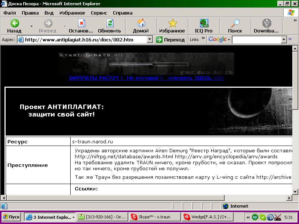Image resolution: width=299 pixels, height=224 pixels.
Task: Click the horizontal scrollbar left arrow
Action: pyautogui.click(x=4, y=198)
